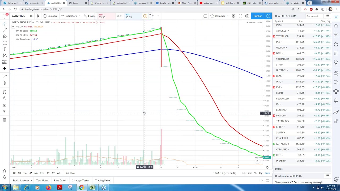Open watchlist list menu icon
Viewport: 340px width, 191px height.
(328, 16)
